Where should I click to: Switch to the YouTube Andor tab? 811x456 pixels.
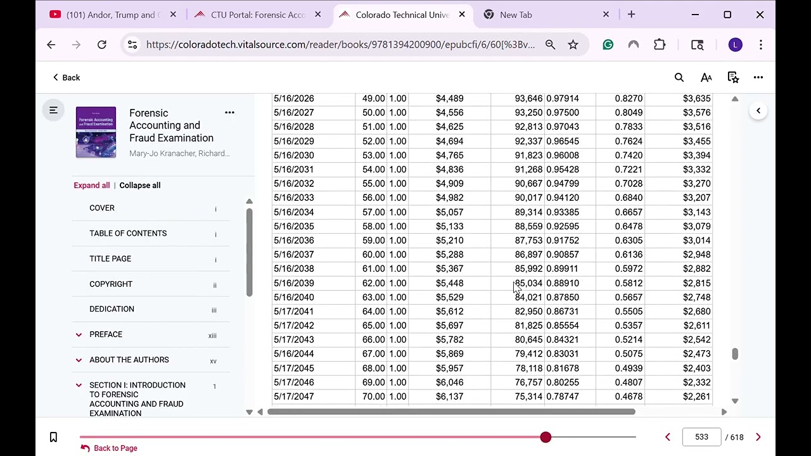[112, 15]
